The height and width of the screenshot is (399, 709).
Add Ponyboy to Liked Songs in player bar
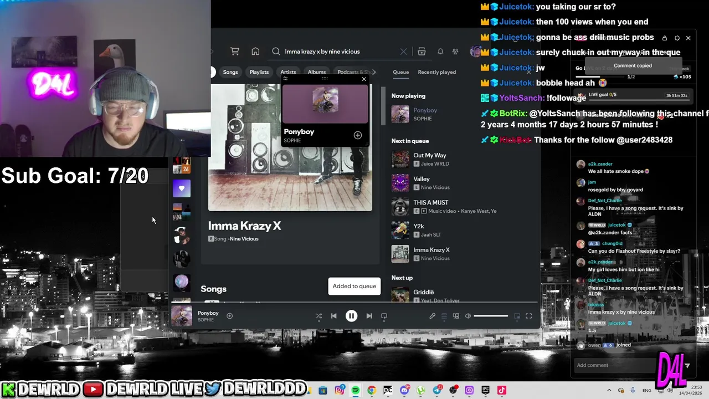(x=229, y=316)
